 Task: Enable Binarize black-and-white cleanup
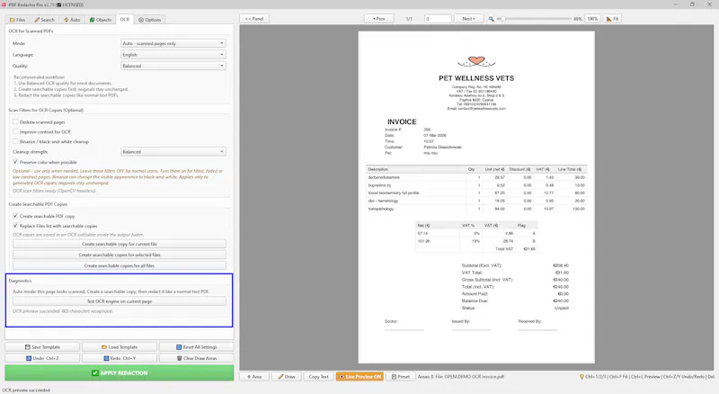point(15,141)
